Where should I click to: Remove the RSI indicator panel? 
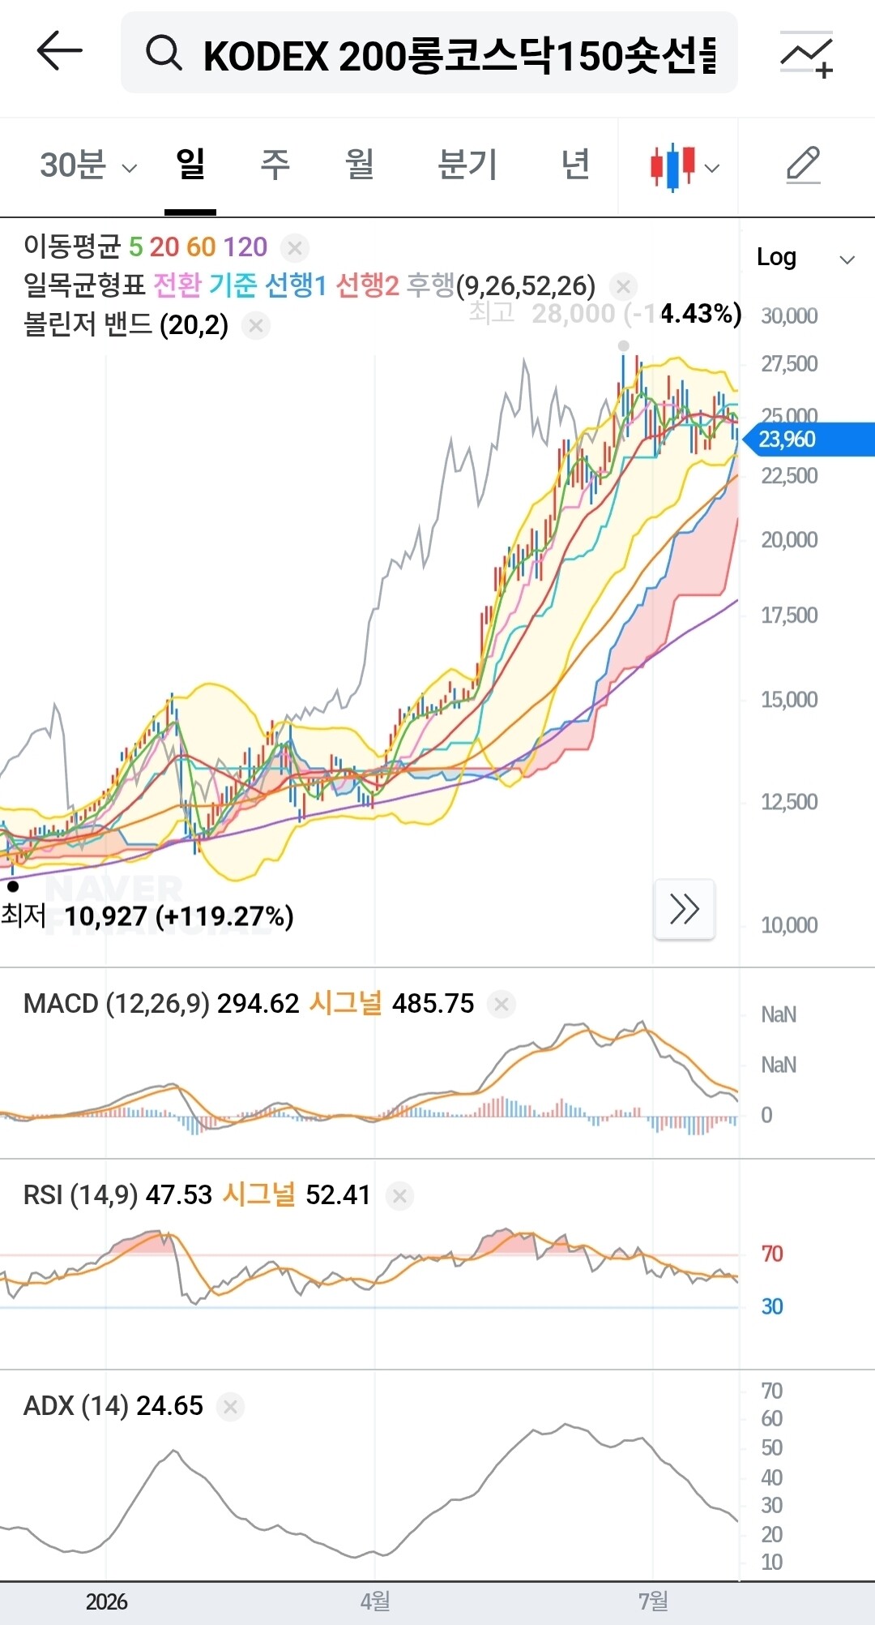tap(399, 1196)
